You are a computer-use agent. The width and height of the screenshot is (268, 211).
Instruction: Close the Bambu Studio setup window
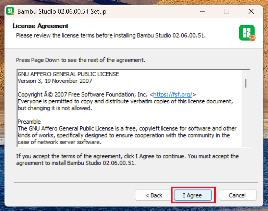pos(251,11)
